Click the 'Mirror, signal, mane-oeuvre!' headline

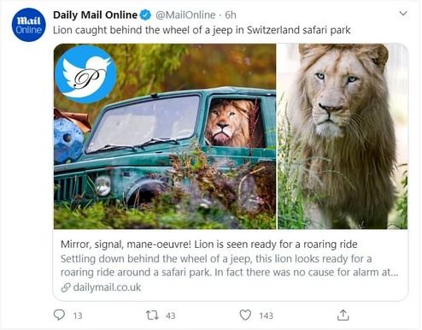click(209, 245)
